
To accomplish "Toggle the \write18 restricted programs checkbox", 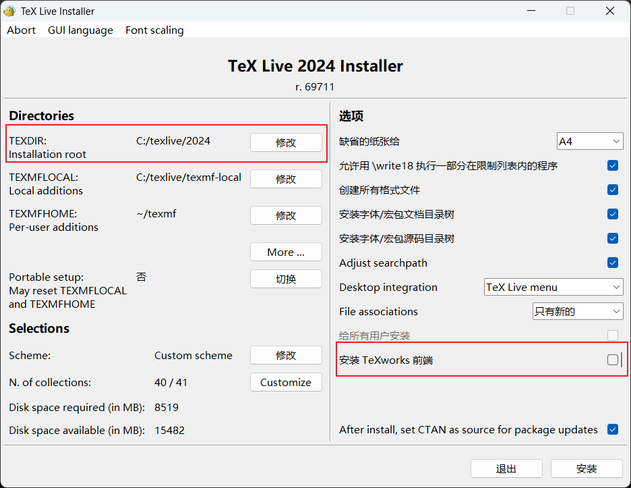I will pyautogui.click(x=613, y=165).
